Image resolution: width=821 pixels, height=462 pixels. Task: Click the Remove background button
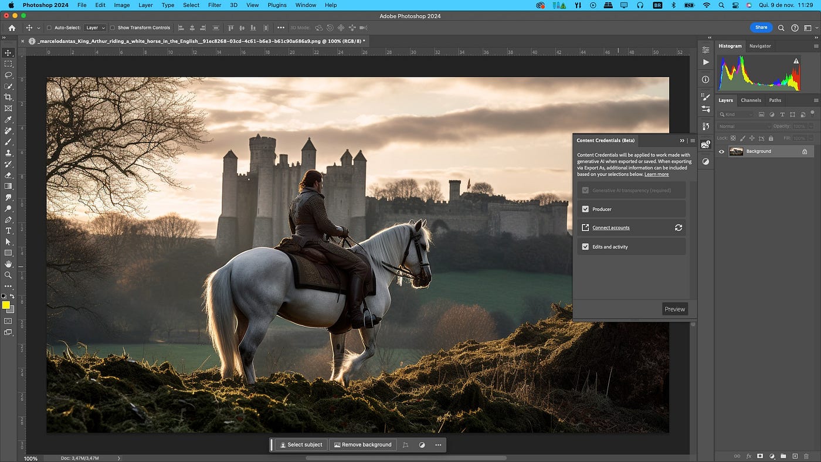(362, 444)
